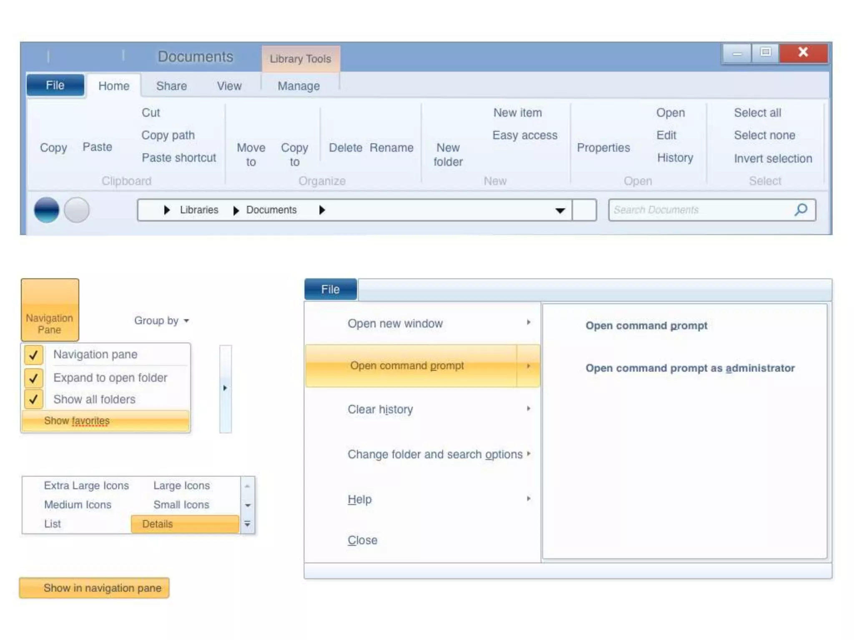854x640 pixels.
Task: Click Properties in the Open group
Action: pyautogui.click(x=603, y=147)
